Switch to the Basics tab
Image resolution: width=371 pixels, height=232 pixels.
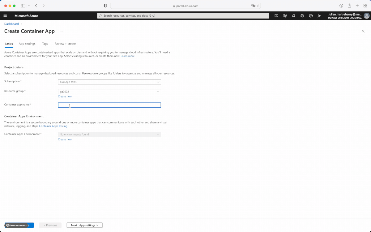[9, 44]
